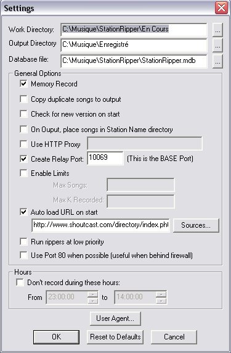The image size is (231, 353).
Task: Uncheck the Memory Record option
Action: pyautogui.click(x=23, y=84)
